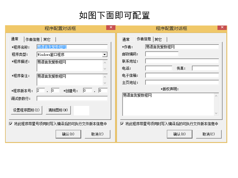Click the 作者 input field

coord(182,47)
